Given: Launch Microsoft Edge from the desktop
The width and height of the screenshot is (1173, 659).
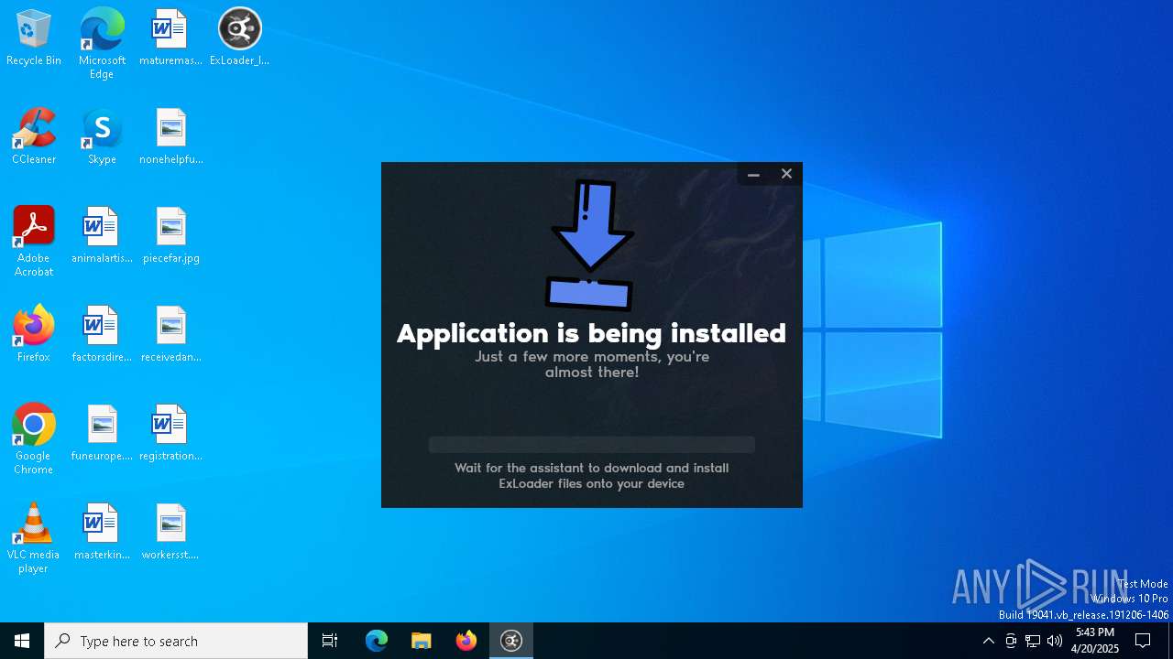Looking at the screenshot, I should pyautogui.click(x=102, y=44).
